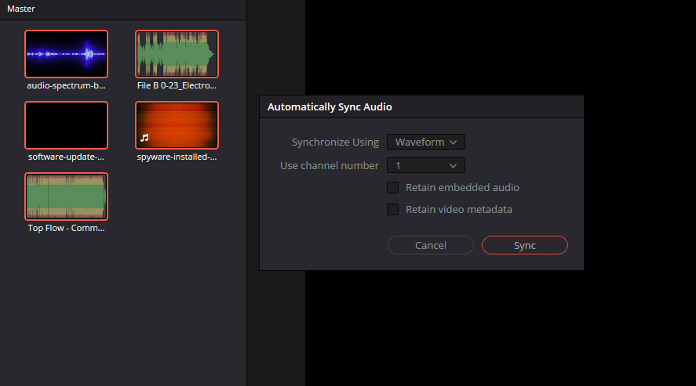
Task: Select the audio-spectrum-b... clip thumbnail
Action: point(66,54)
